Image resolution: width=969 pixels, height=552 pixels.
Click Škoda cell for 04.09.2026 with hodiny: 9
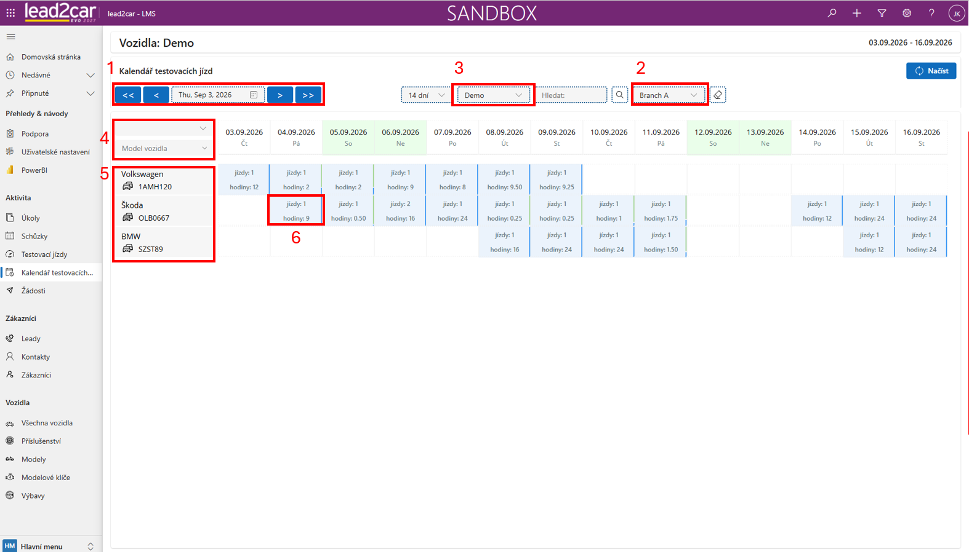click(296, 211)
